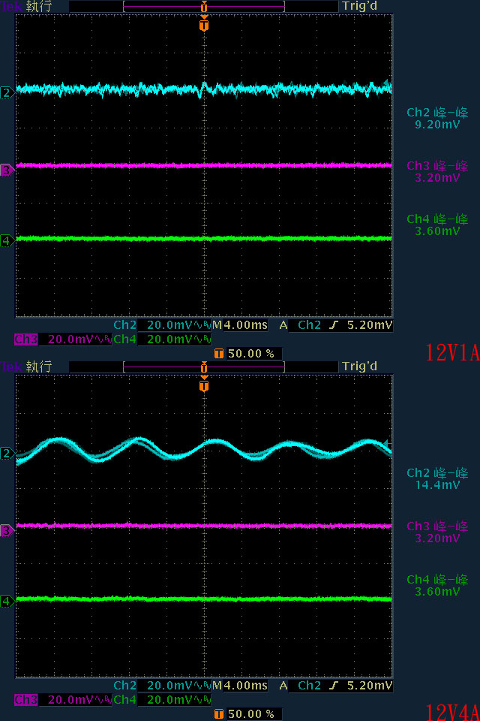Click the 執行 run status in the 12V4A capture
The image size is (480, 721).
click(x=38, y=367)
